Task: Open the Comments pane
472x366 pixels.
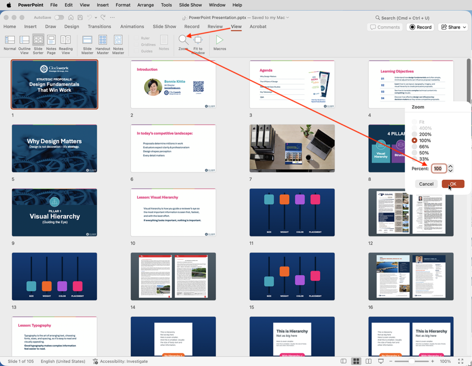Action: click(385, 27)
